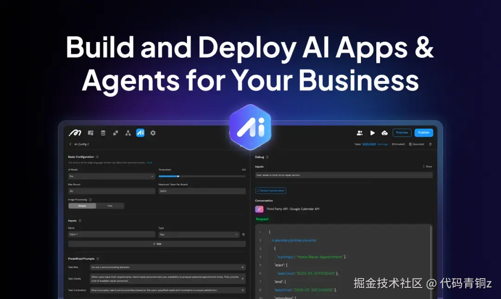Click the /calendars/primary/events code line
Image resolution: width=501 pixels, height=299 pixels.
pos(294,240)
